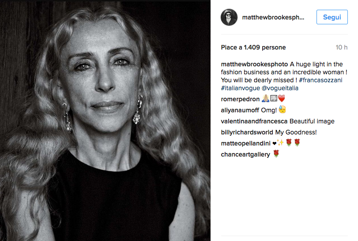Click the 10 h timestamp
Image resolution: width=358 pixels, height=241 pixels.
pyautogui.click(x=342, y=47)
